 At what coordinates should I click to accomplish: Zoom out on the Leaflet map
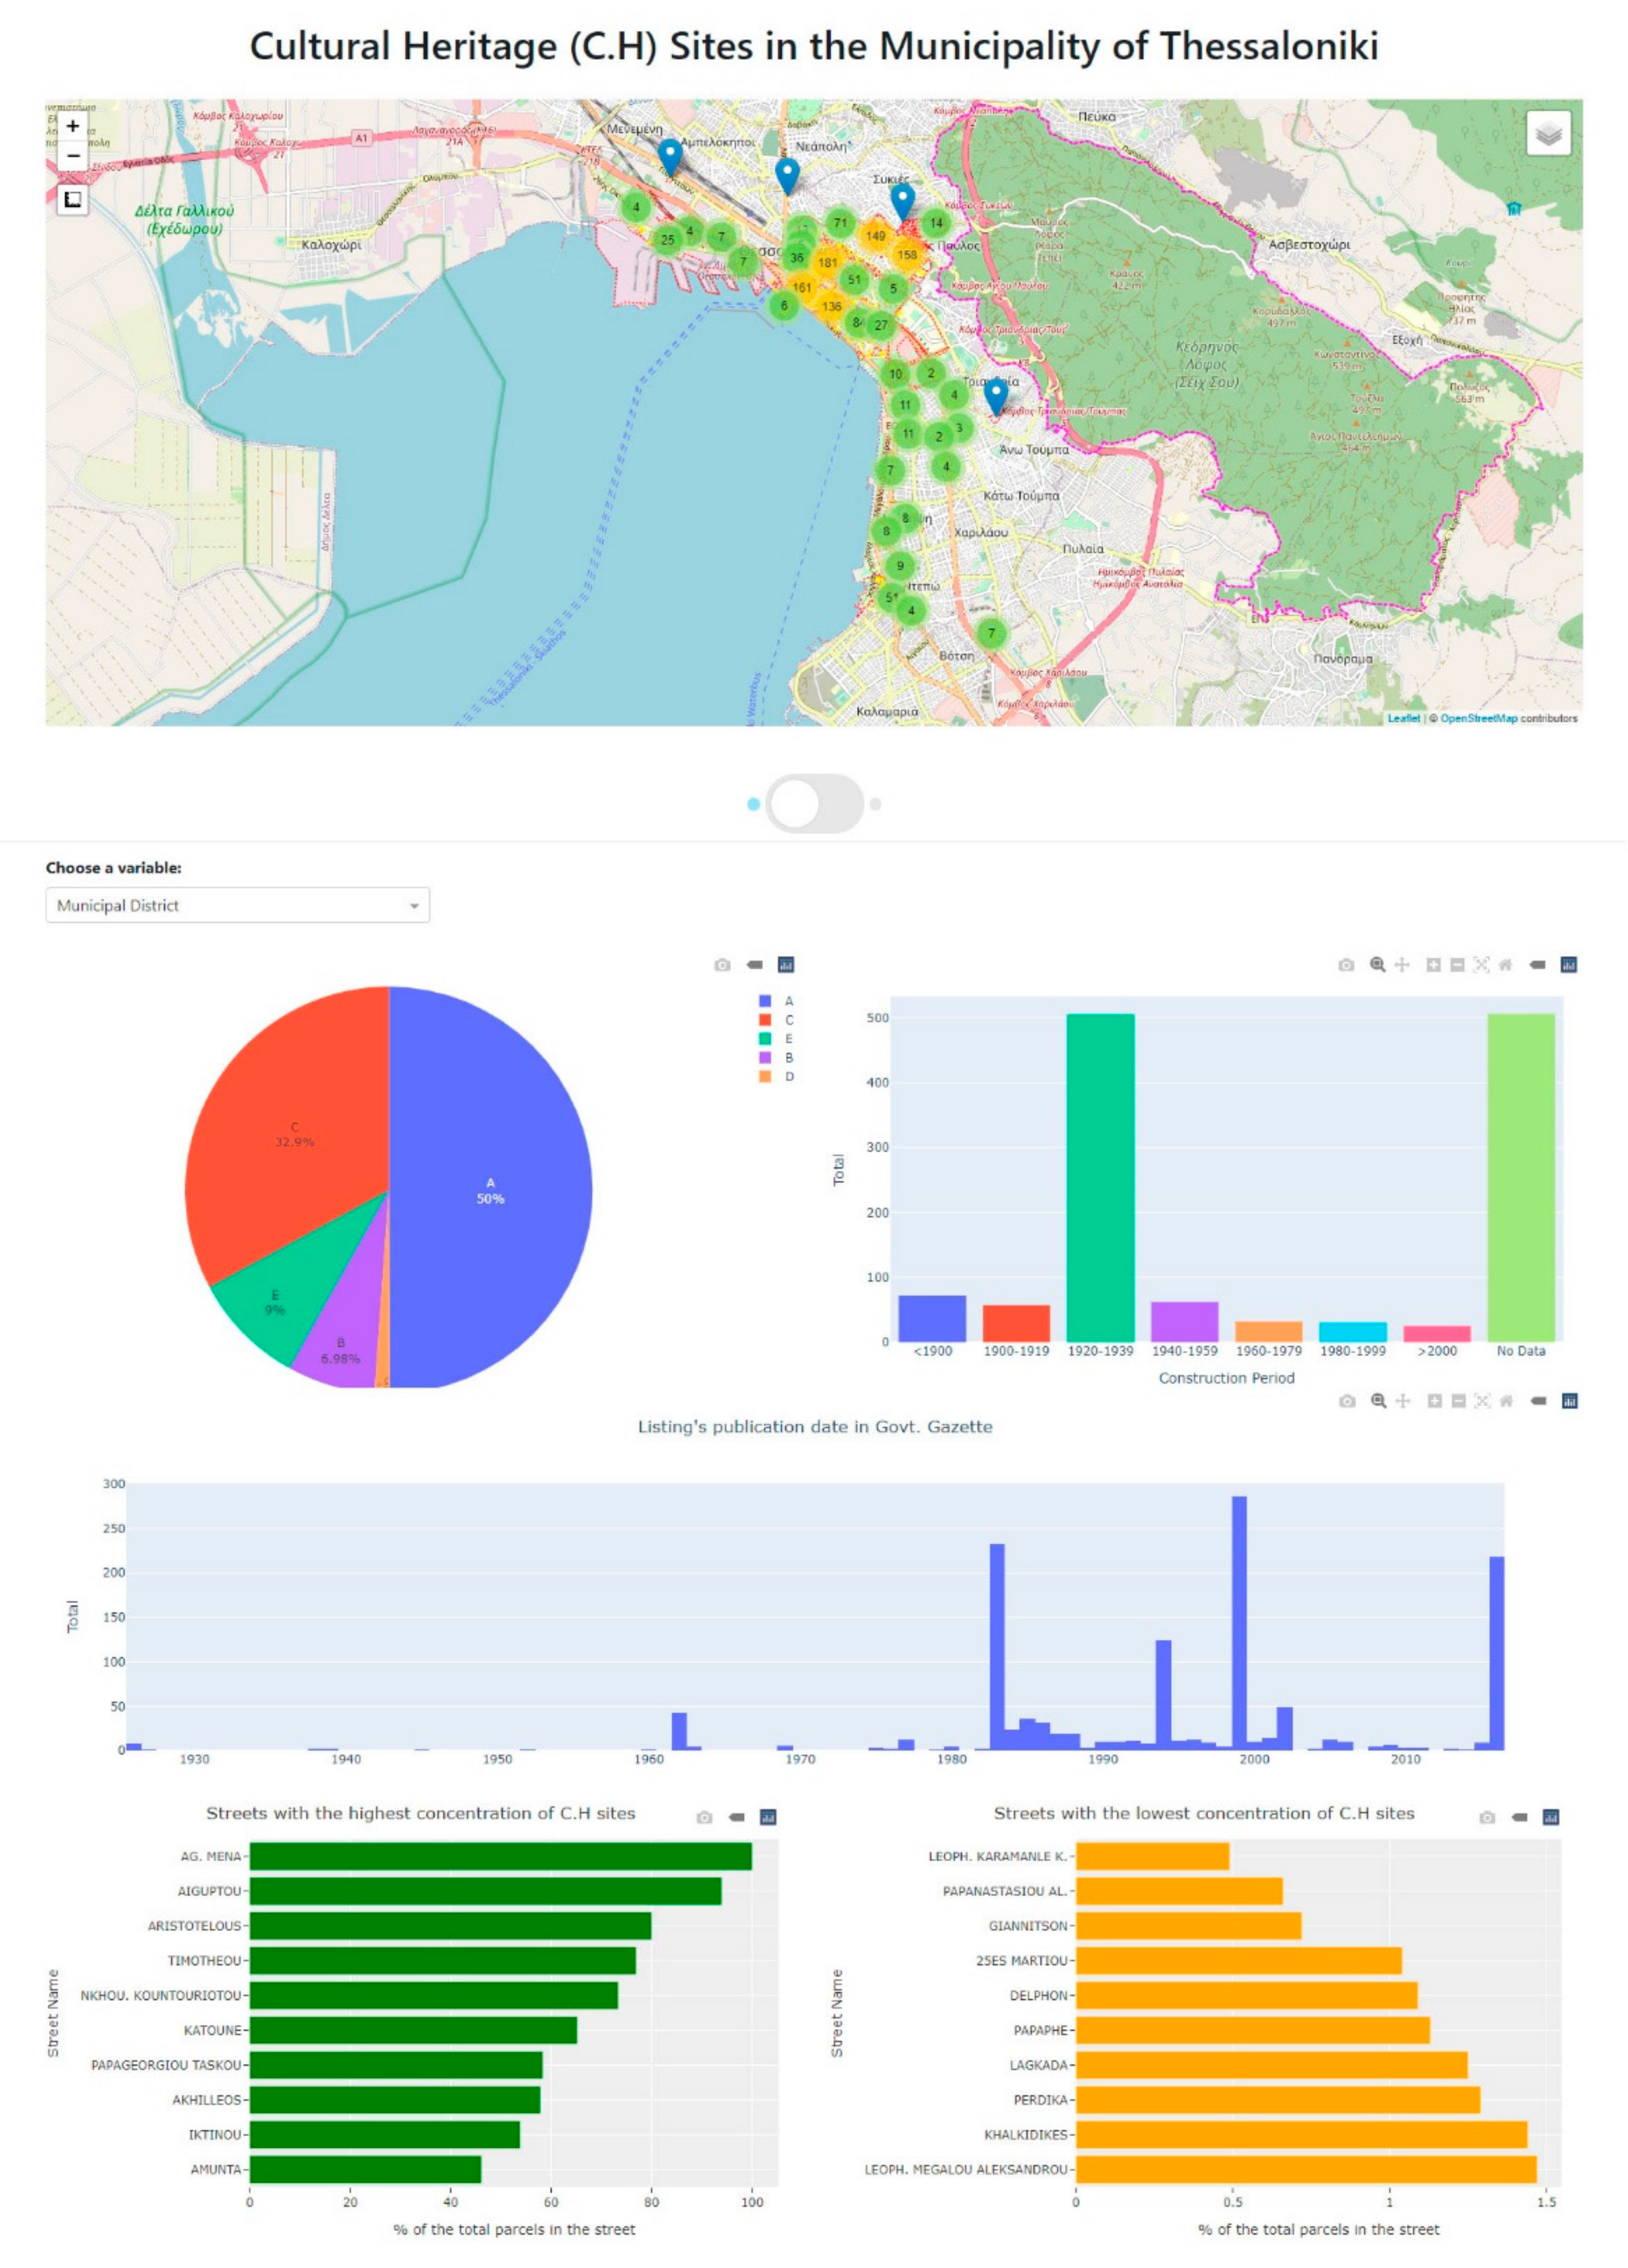72,156
